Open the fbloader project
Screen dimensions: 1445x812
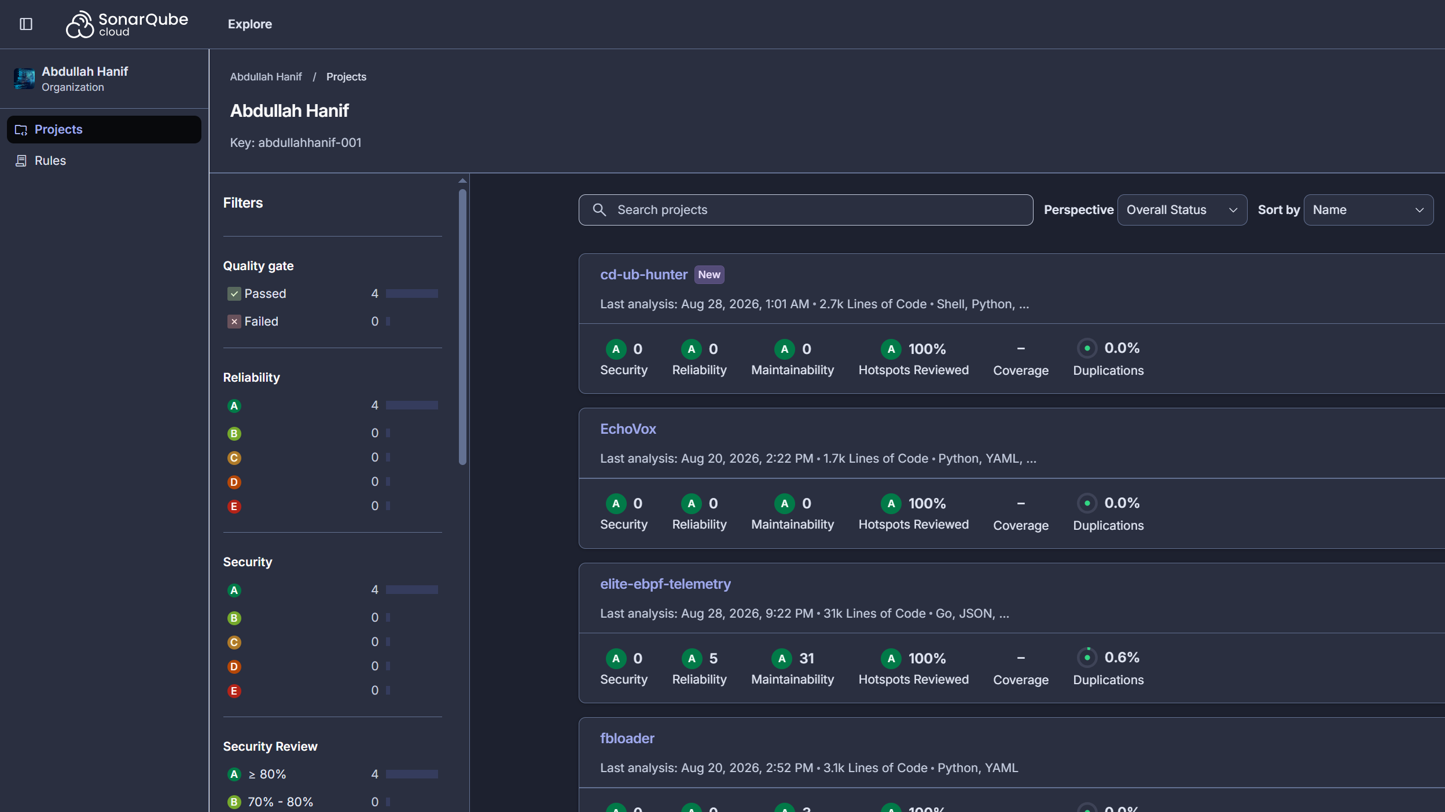pos(627,739)
